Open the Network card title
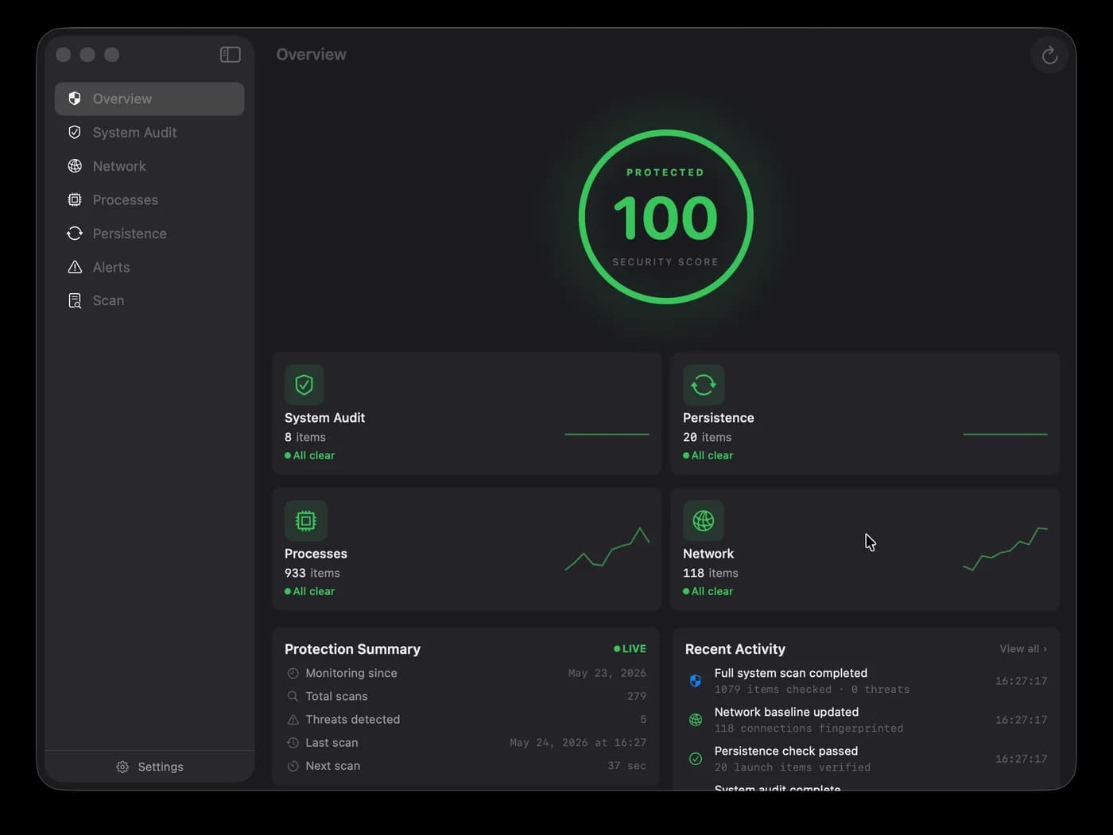The width and height of the screenshot is (1113, 835). click(708, 554)
